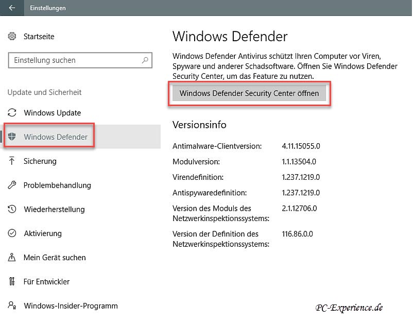The image size is (414, 322).
Task: Click the Startseite gear icon
Action: (12, 36)
